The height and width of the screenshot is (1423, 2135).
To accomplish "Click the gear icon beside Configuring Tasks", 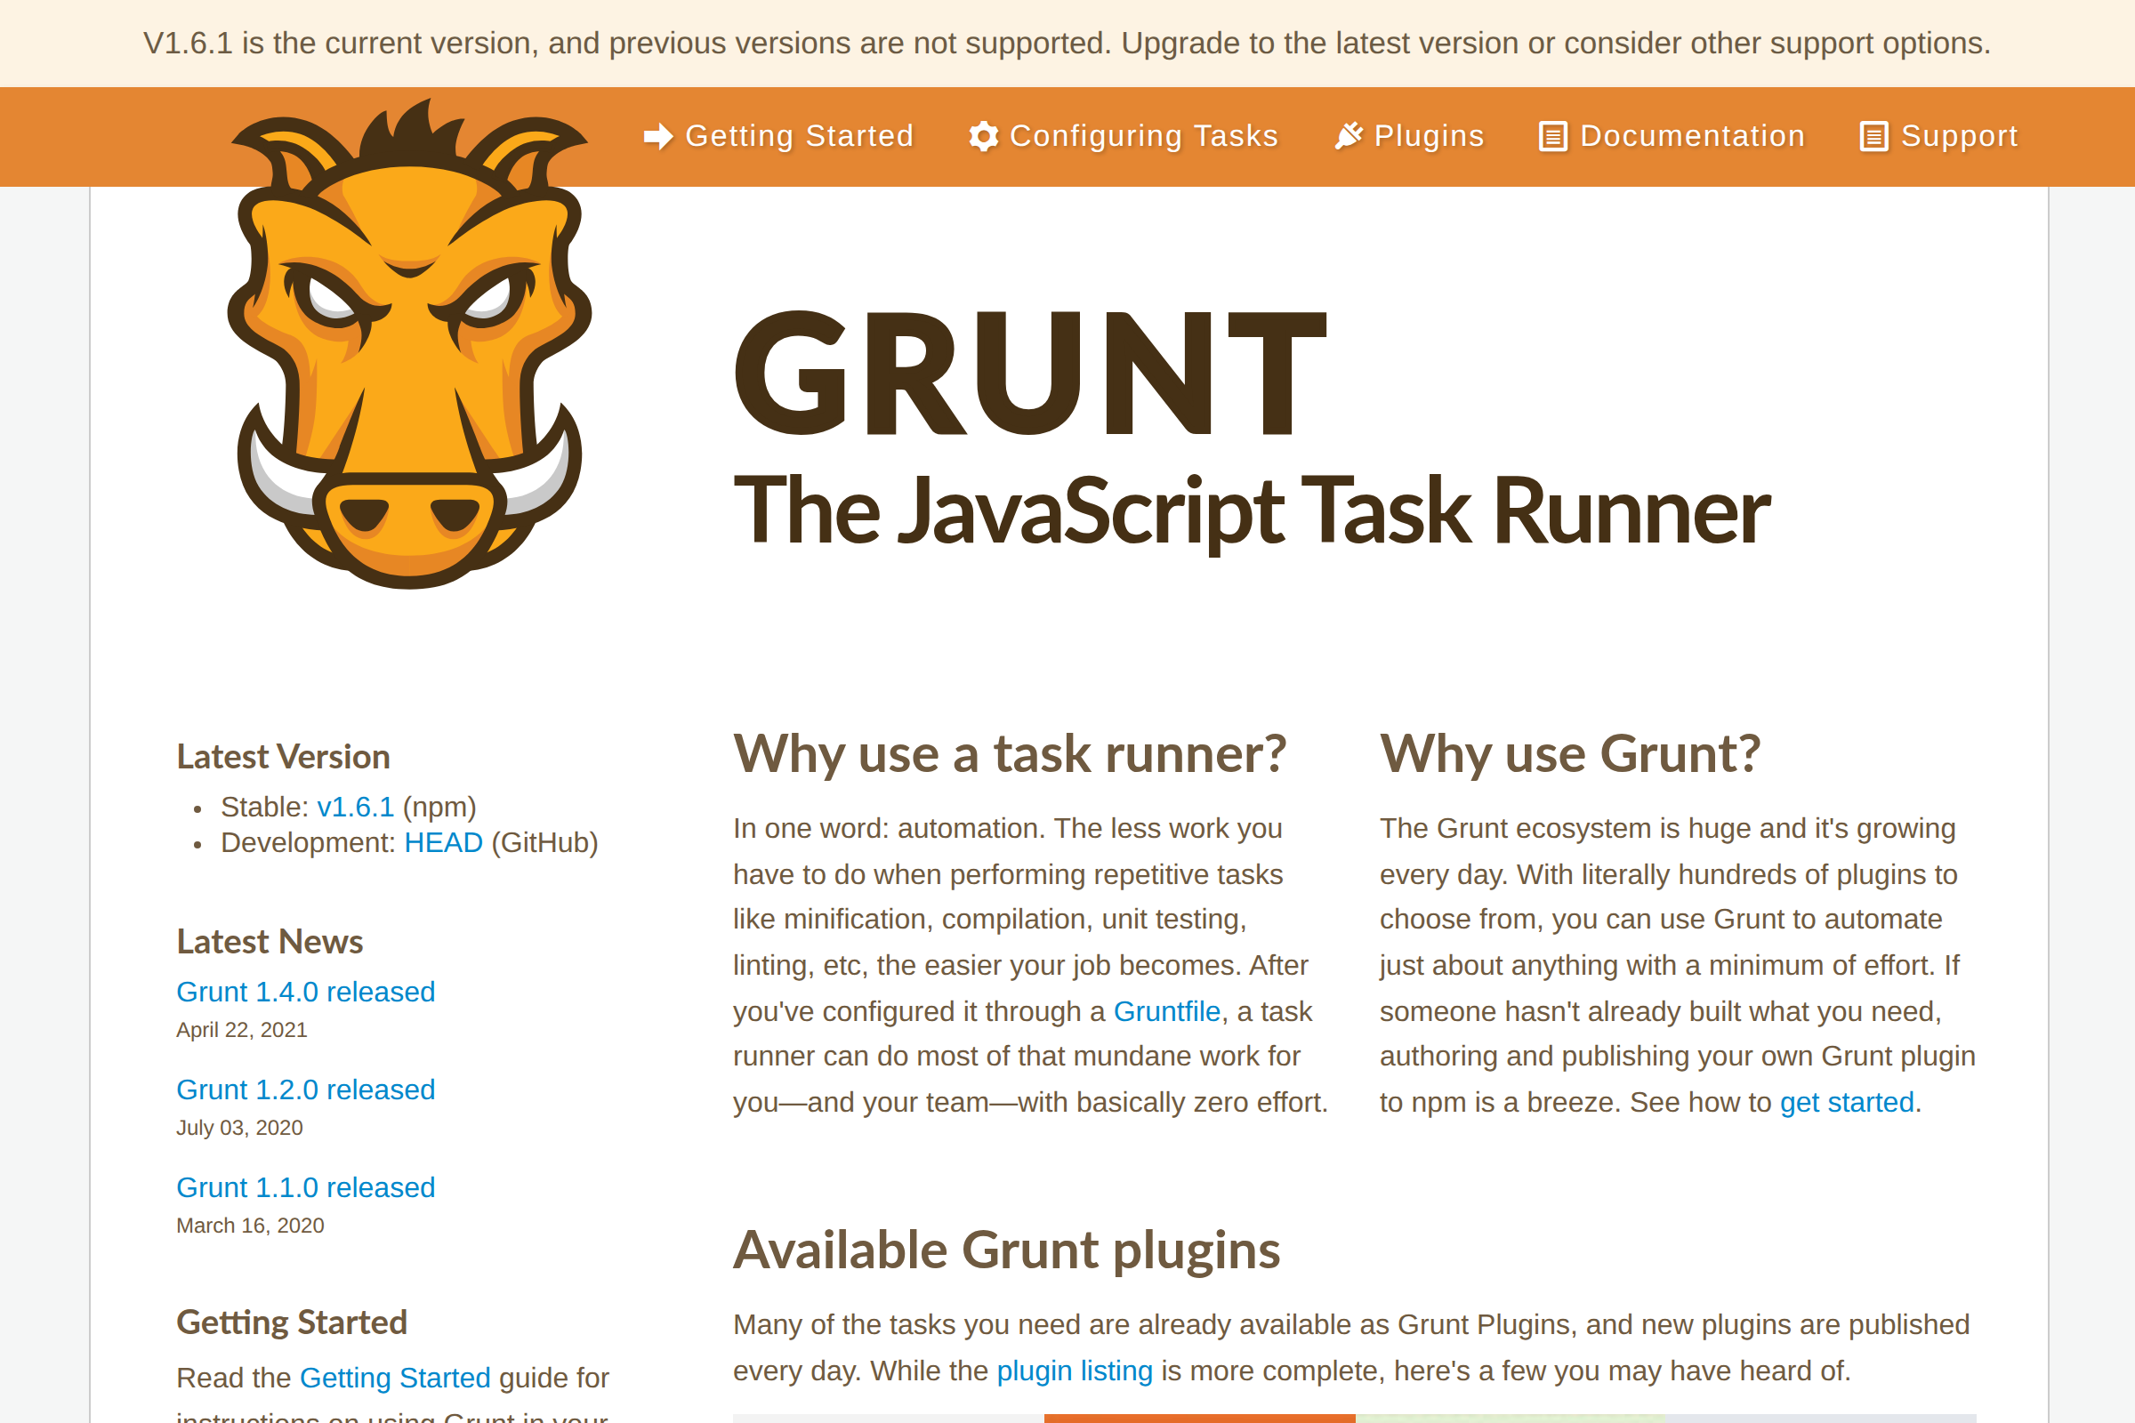I will pyautogui.click(x=983, y=136).
